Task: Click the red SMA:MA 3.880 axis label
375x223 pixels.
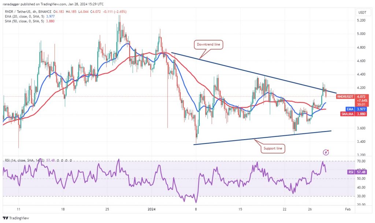Action: [353, 114]
